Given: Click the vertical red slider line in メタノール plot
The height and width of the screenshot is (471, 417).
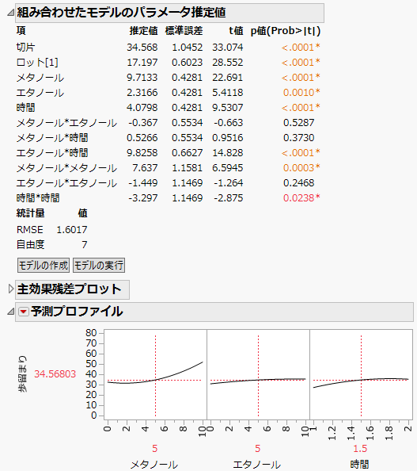Looking at the screenshot, I should point(156,376).
